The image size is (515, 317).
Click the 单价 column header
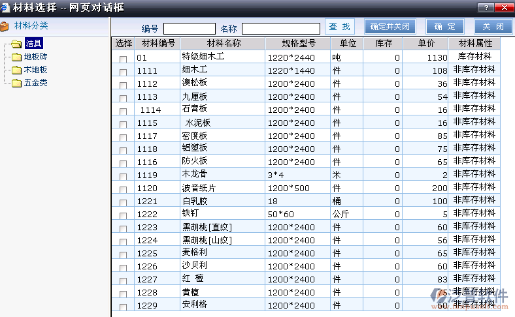pos(425,43)
